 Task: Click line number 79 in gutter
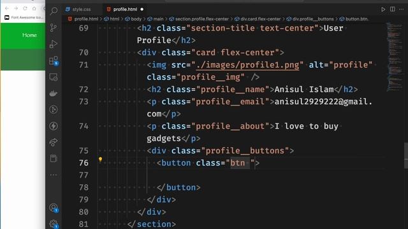pos(84,200)
